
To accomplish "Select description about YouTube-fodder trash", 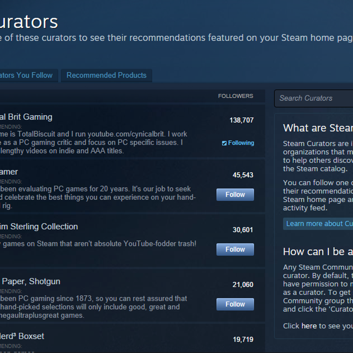I will tap(98, 244).
